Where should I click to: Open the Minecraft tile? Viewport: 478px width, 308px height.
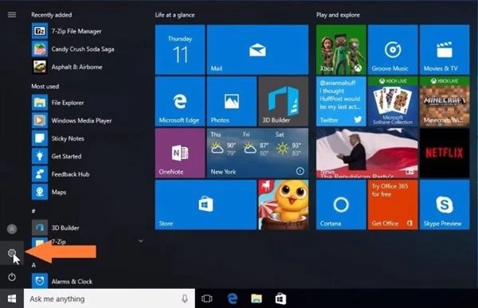pos(445,101)
